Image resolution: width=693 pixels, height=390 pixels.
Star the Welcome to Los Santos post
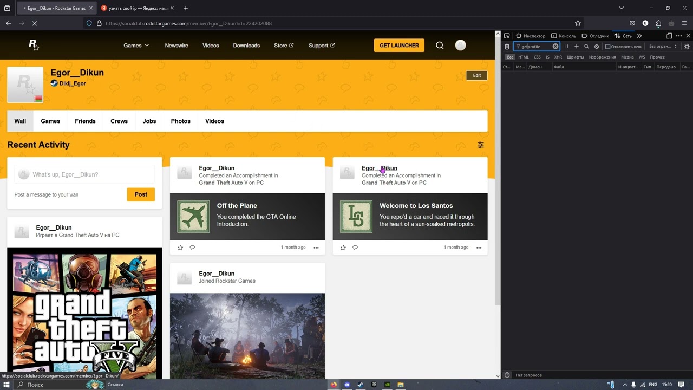click(343, 248)
